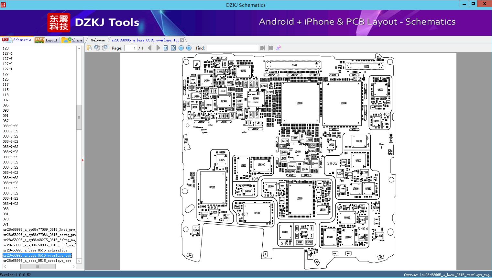The height and width of the screenshot is (278, 492).
Task: Click the DZKJ red logo in banner
Action: 59,22
